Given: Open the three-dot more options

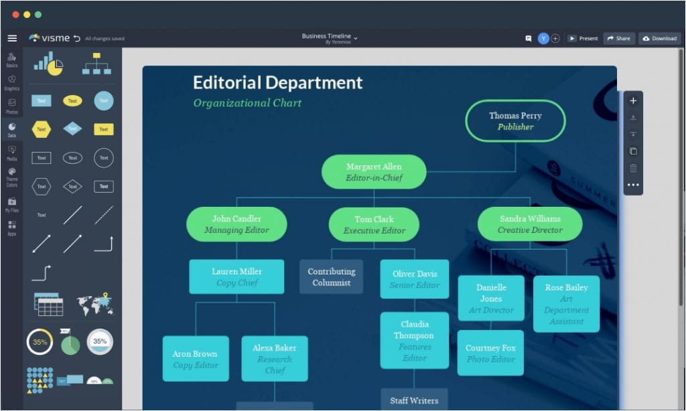Looking at the screenshot, I should coord(633,185).
